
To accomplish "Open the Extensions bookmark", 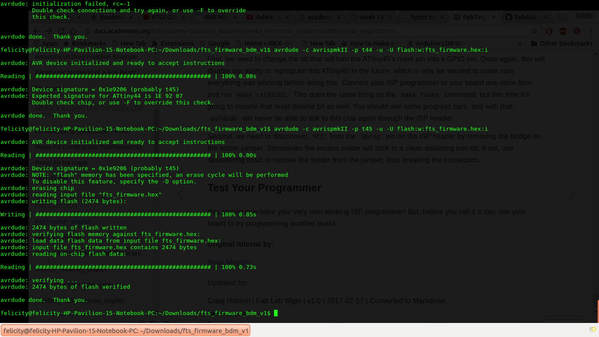I will pyautogui.click(x=172, y=43).
